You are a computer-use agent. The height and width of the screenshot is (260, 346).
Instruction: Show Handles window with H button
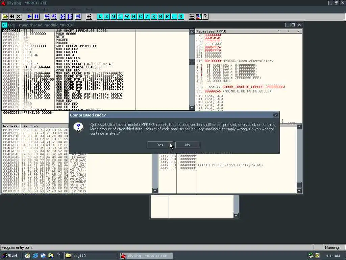tap(134, 17)
